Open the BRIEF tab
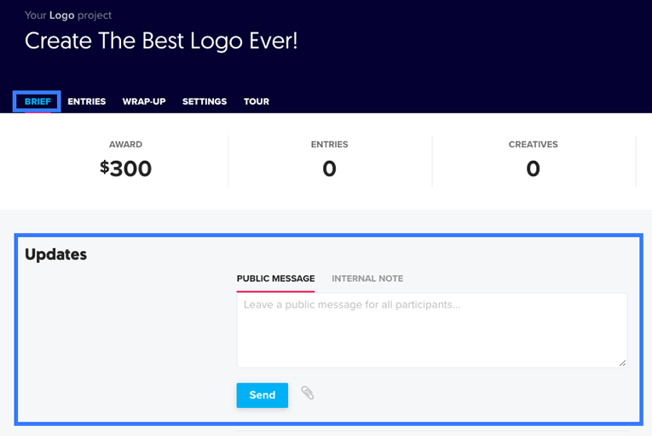The image size is (652, 436). 38,101
